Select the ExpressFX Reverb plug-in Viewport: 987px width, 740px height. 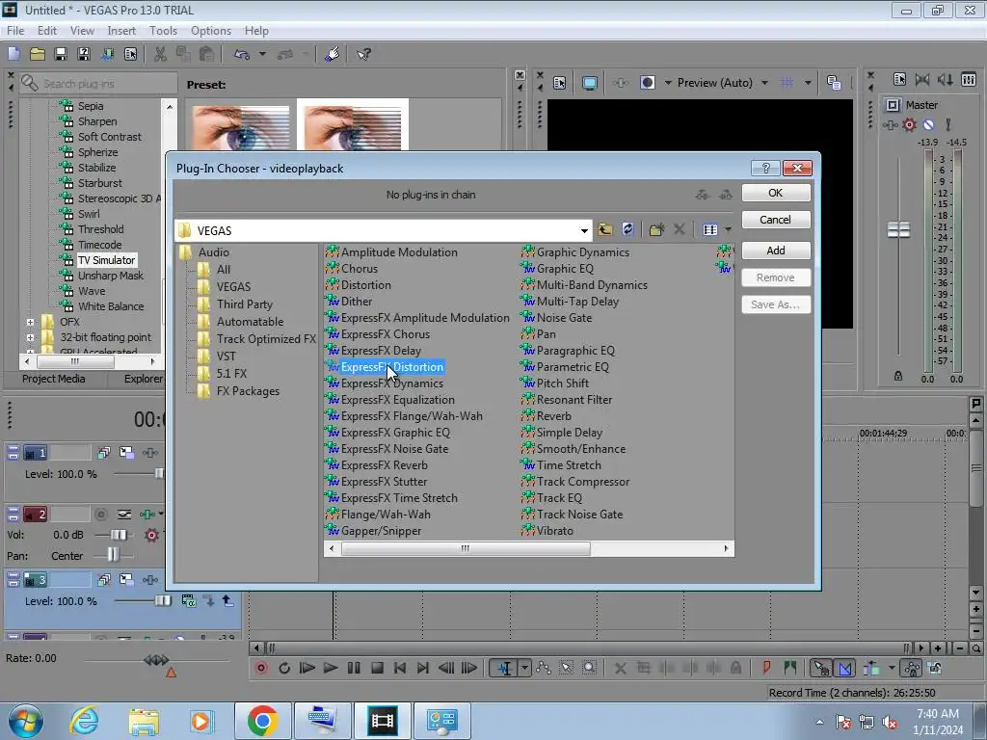[x=384, y=465]
